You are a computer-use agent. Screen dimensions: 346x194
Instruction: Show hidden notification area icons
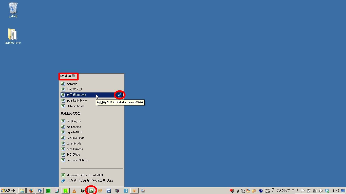coord(297,191)
